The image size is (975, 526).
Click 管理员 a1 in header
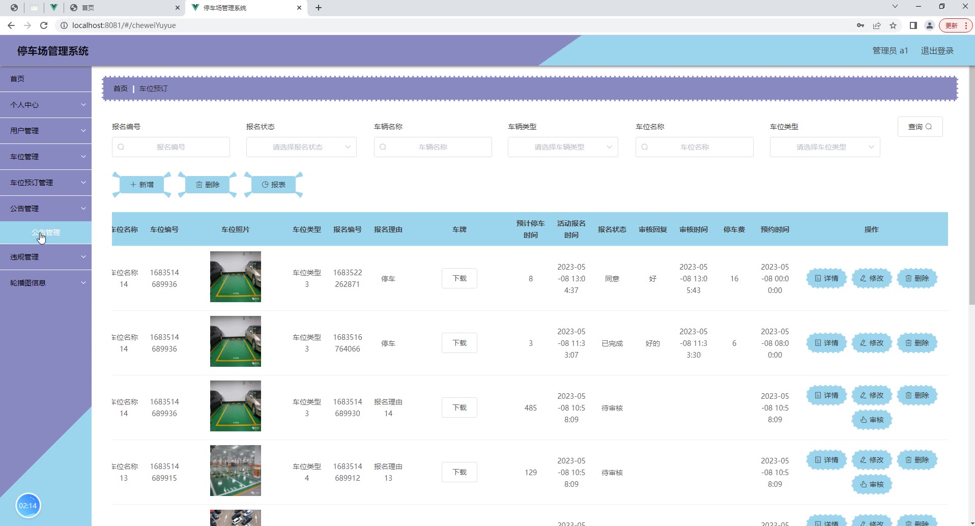(890, 51)
